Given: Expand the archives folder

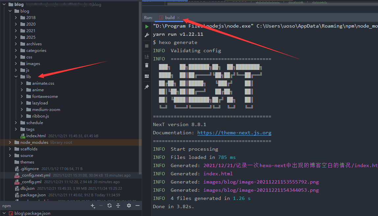Looking at the screenshot, I should pos(16,44).
